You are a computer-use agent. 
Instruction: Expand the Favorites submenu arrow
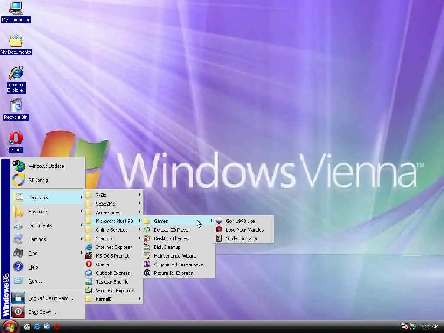point(81,211)
